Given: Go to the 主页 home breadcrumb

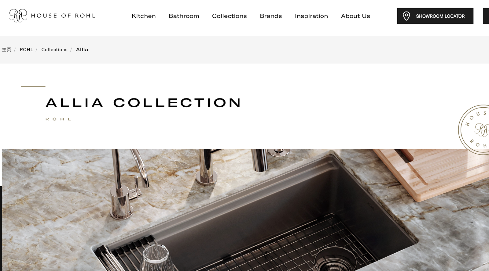Looking at the screenshot, I should pyautogui.click(x=6, y=49).
